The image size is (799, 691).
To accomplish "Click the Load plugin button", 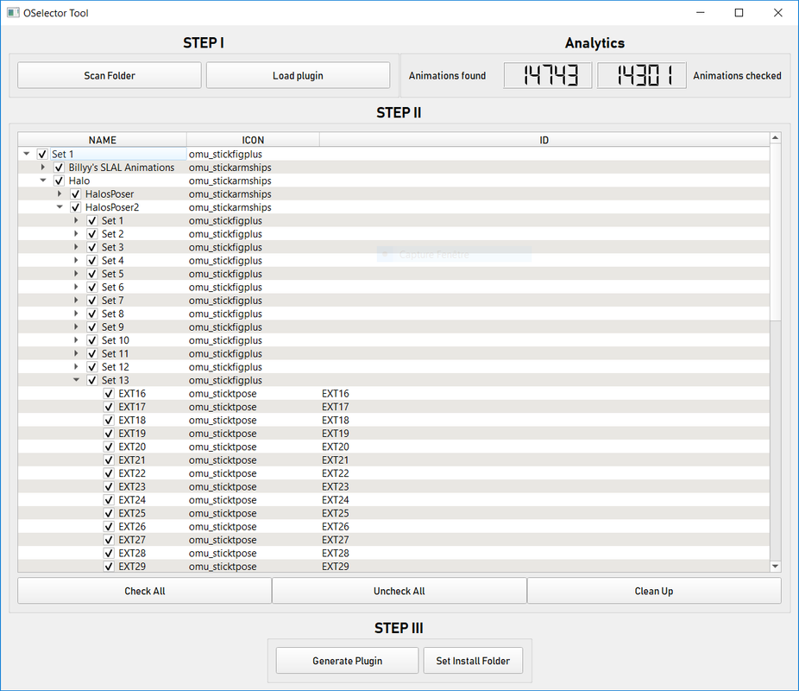I will (297, 75).
